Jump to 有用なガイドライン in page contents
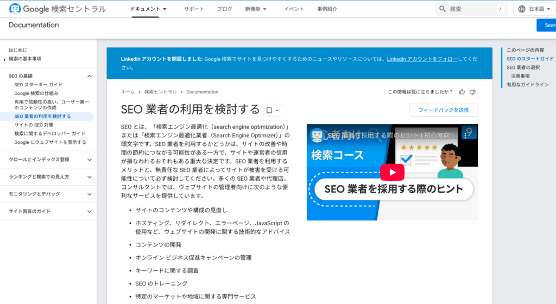 pyautogui.click(x=528, y=85)
